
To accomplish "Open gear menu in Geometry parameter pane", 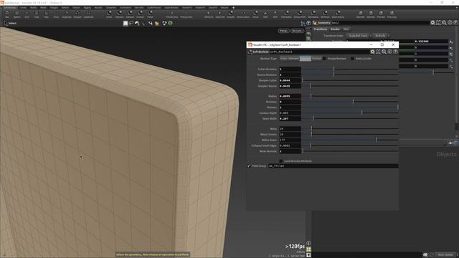I will pos(432,22).
